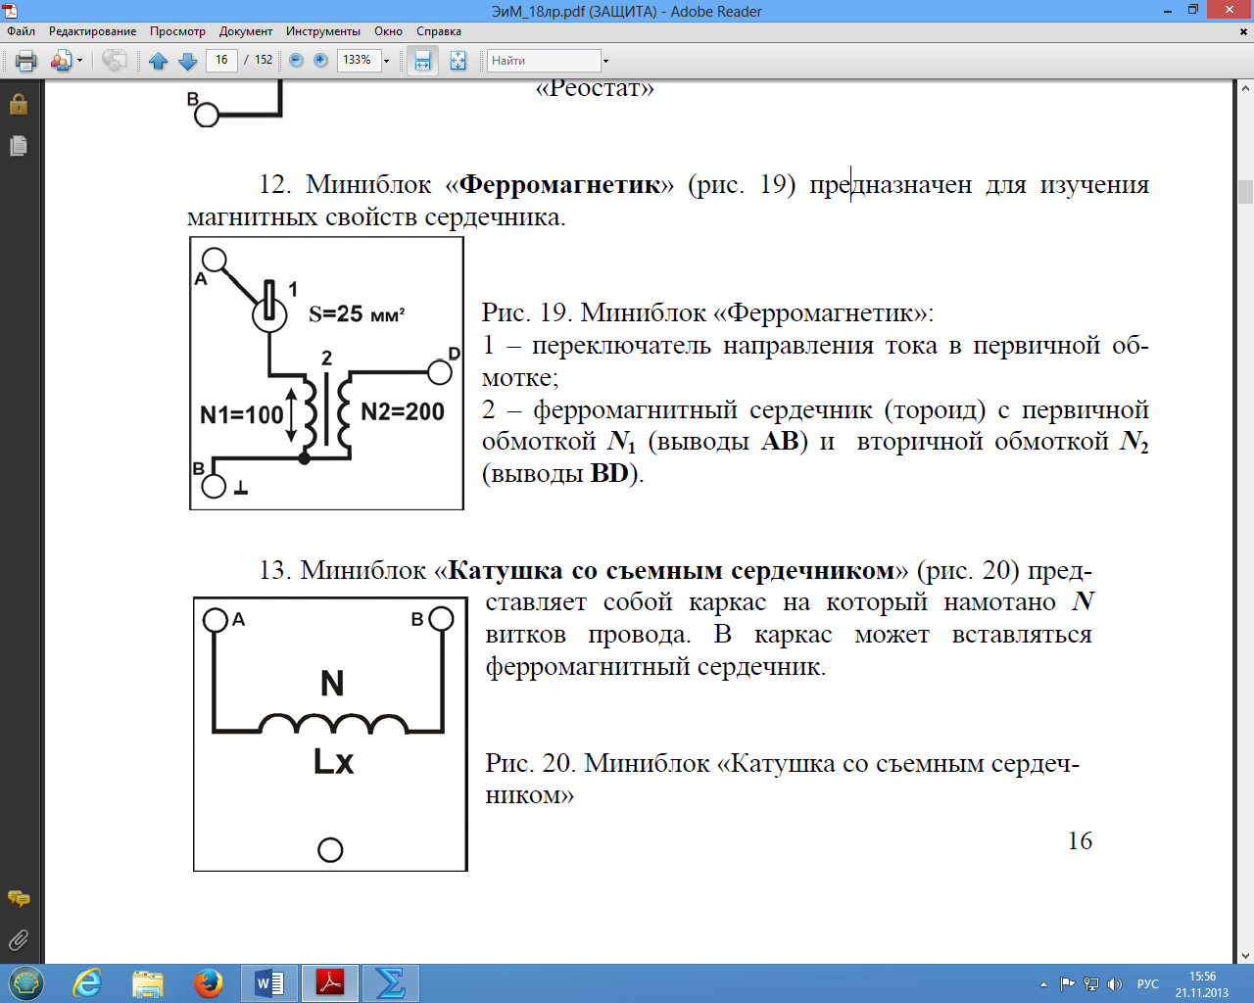
Task: Show hidden tray icons arrow
Action: (x=1043, y=984)
